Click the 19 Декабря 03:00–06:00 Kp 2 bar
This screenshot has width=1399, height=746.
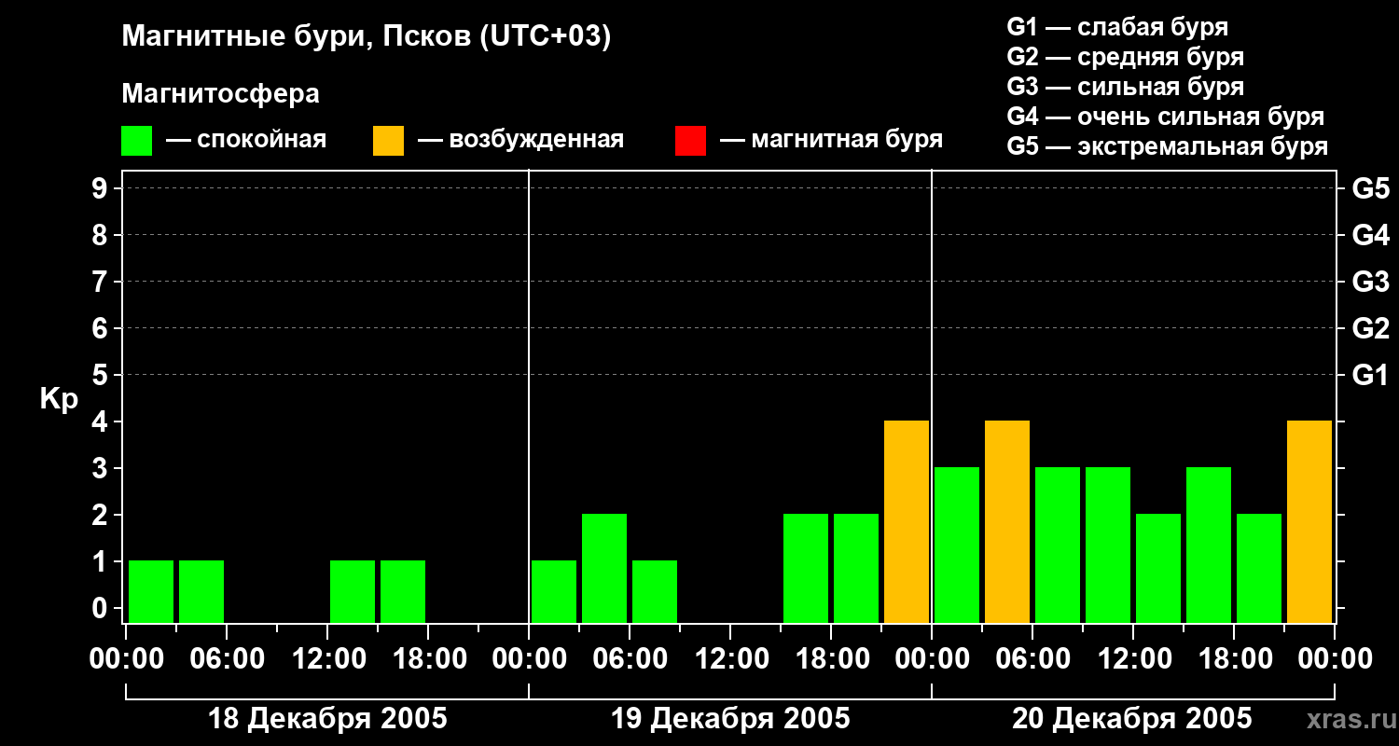point(604,568)
